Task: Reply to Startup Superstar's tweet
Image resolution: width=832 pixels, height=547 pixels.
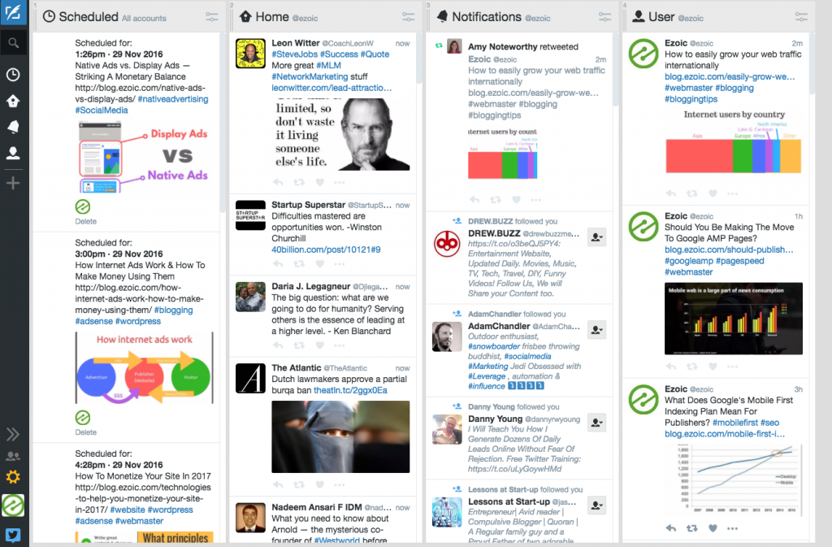Action: pyautogui.click(x=278, y=263)
